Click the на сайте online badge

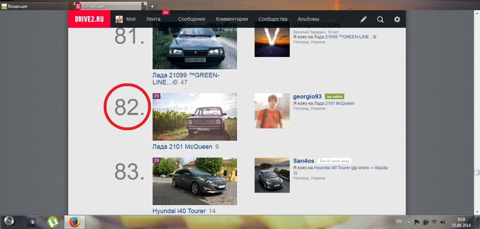click(x=334, y=96)
